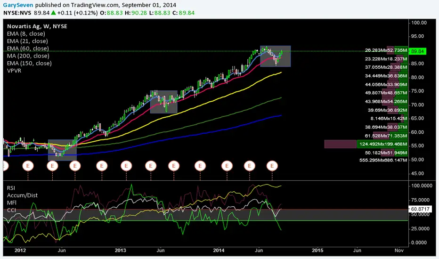Click the 50.182Mx51.949M volume profile row
The height and width of the screenshot is (259, 439).
point(386,153)
